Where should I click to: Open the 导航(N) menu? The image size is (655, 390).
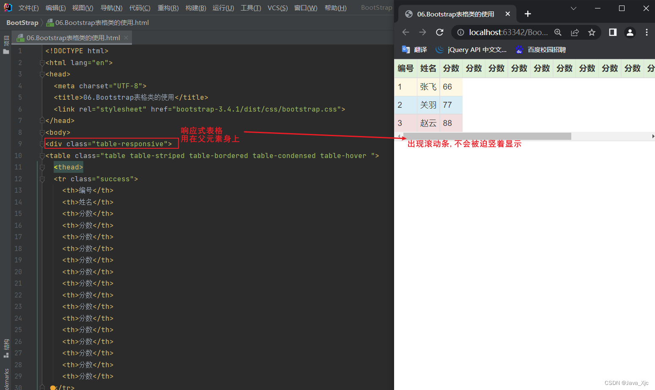[x=111, y=8]
